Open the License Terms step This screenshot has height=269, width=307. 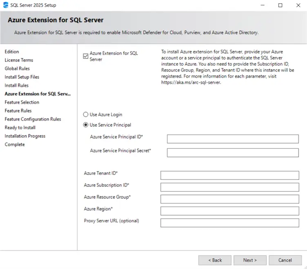[x=19, y=60]
